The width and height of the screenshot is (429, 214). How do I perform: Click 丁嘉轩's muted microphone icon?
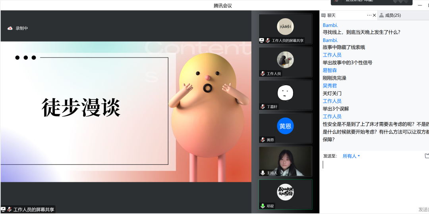click(263, 107)
